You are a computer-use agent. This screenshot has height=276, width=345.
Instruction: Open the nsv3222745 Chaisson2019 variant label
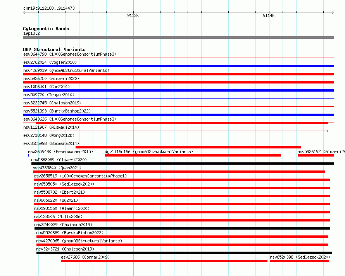52,103
